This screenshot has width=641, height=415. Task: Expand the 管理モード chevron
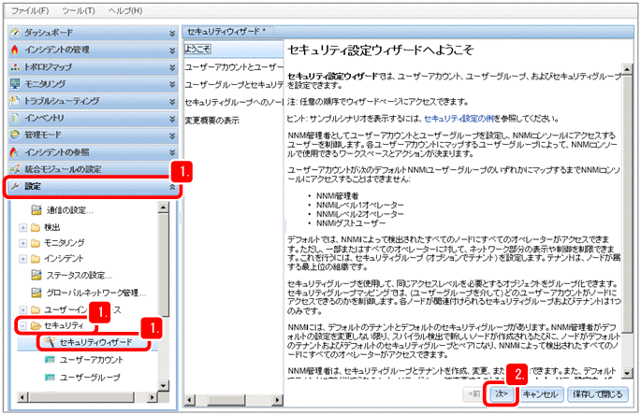point(172,136)
